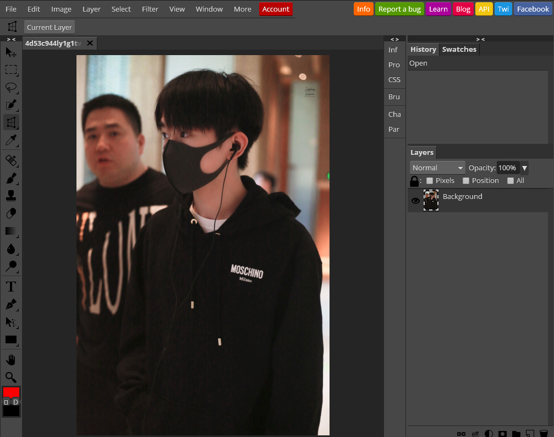554x437 pixels.
Task: Select the Lasso tool
Action: coord(11,87)
